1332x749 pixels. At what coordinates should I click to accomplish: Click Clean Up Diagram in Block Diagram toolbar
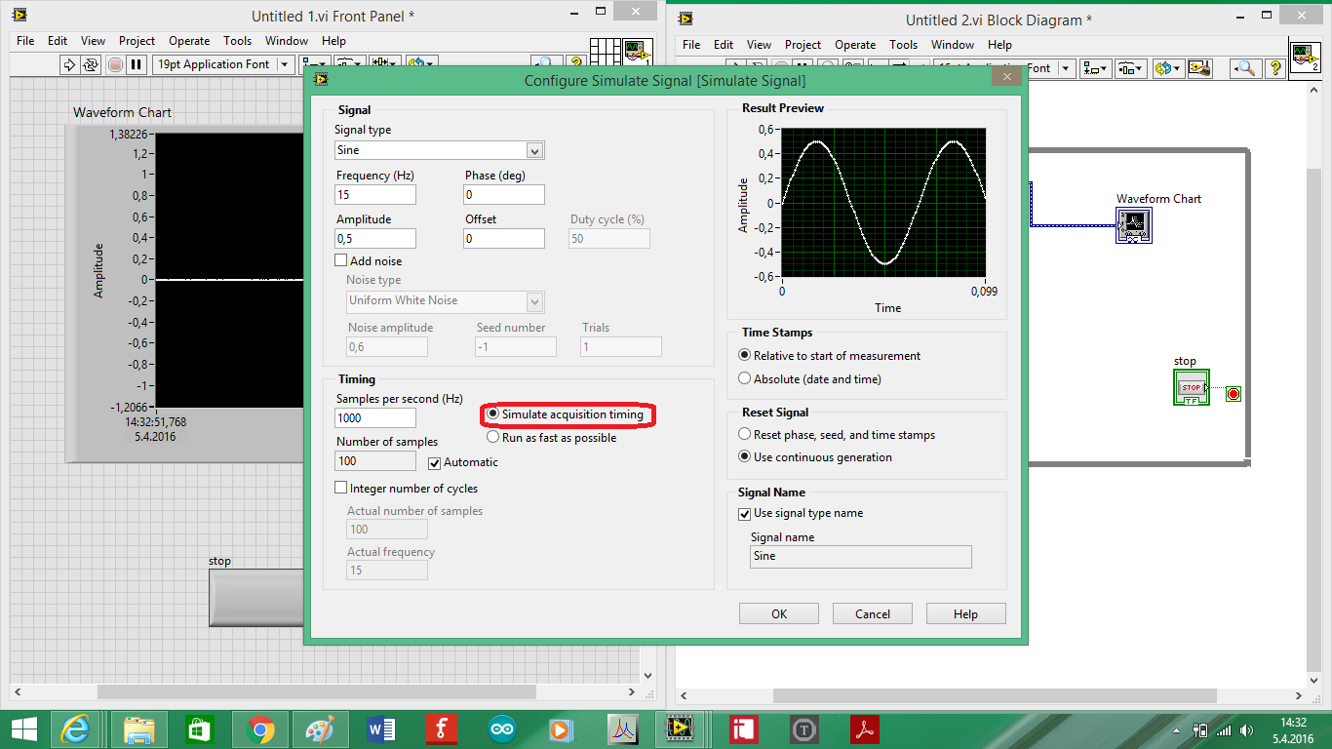click(1199, 68)
